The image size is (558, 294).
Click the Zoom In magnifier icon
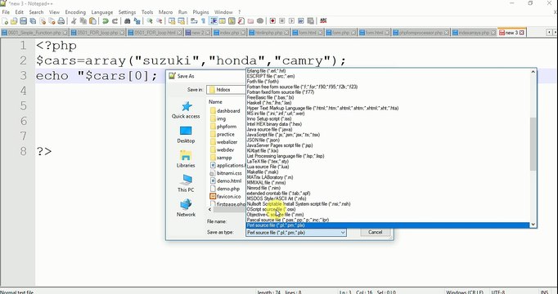tap(150, 21)
